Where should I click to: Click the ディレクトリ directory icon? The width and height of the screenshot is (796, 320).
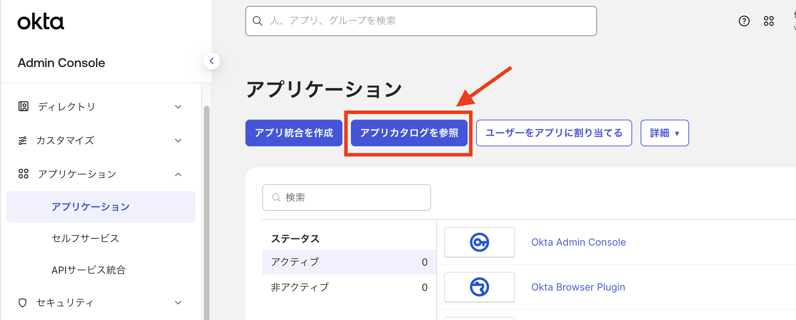click(x=23, y=106)
